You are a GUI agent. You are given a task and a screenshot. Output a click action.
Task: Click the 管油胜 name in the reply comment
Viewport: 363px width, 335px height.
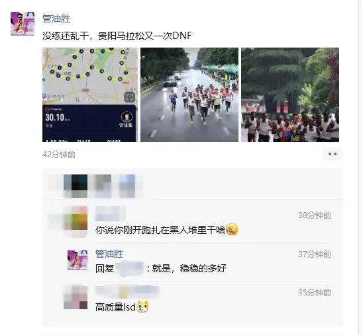click(109, 254)
